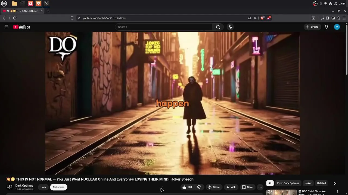
Task: Open the Brave Wallet icon
Action: tap(333, 18)
